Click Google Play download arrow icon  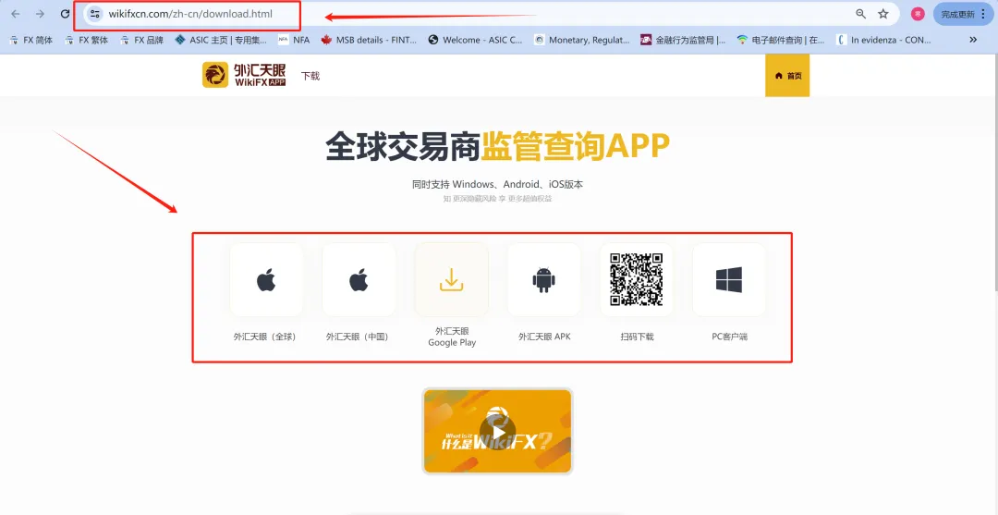tap(451, 279)
